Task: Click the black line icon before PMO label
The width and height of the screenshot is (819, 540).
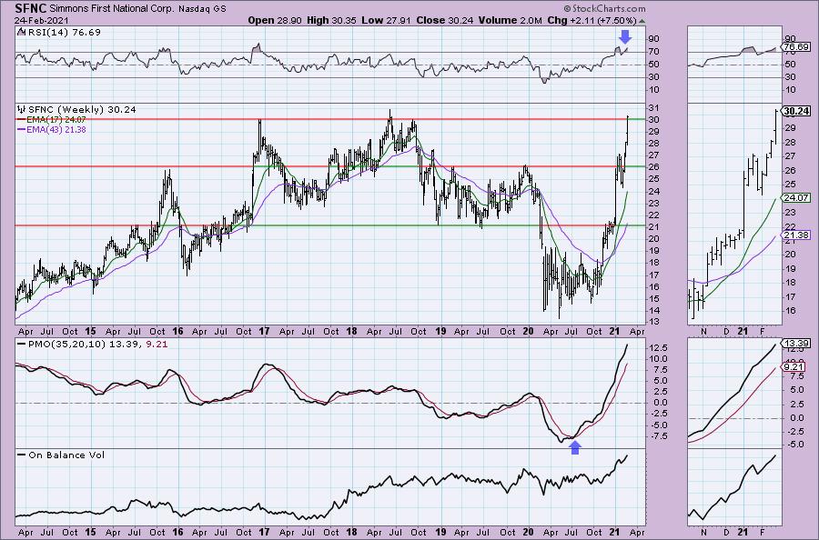Action: 22,345
